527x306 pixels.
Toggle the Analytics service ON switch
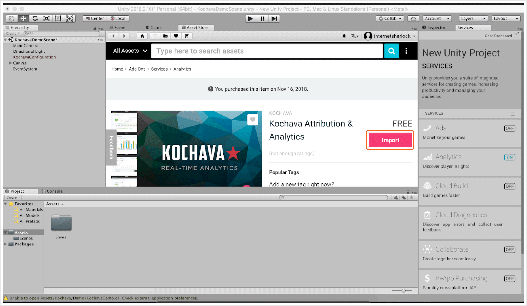pos(510,157)
